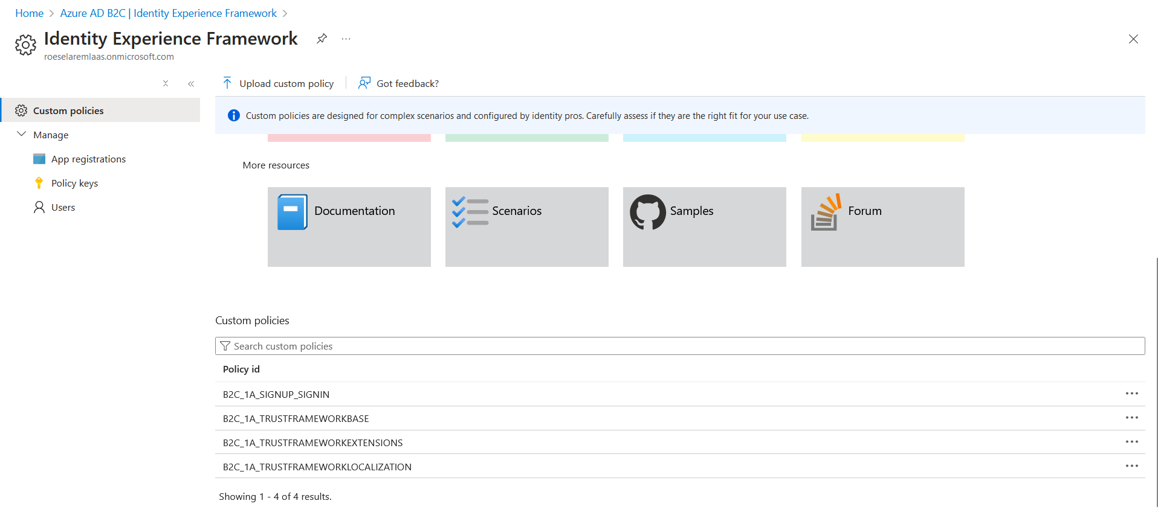
Task: Clear the sidebar search with X icon
Action: pyautogui.click(x=166, y=83)
